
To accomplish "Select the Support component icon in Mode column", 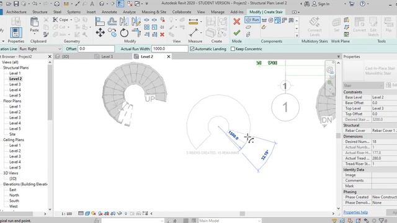I will point(248,35).
